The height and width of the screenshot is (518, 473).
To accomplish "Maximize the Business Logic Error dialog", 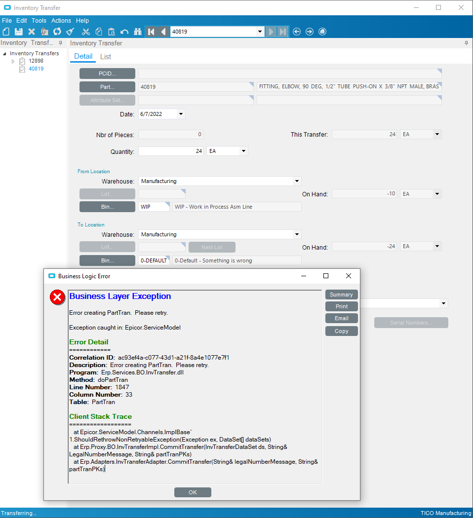I will point(326,276).
